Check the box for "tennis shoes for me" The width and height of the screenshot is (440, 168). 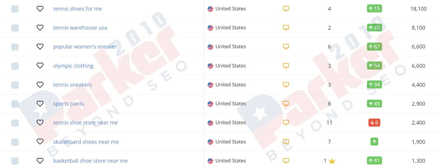[15, 9]
